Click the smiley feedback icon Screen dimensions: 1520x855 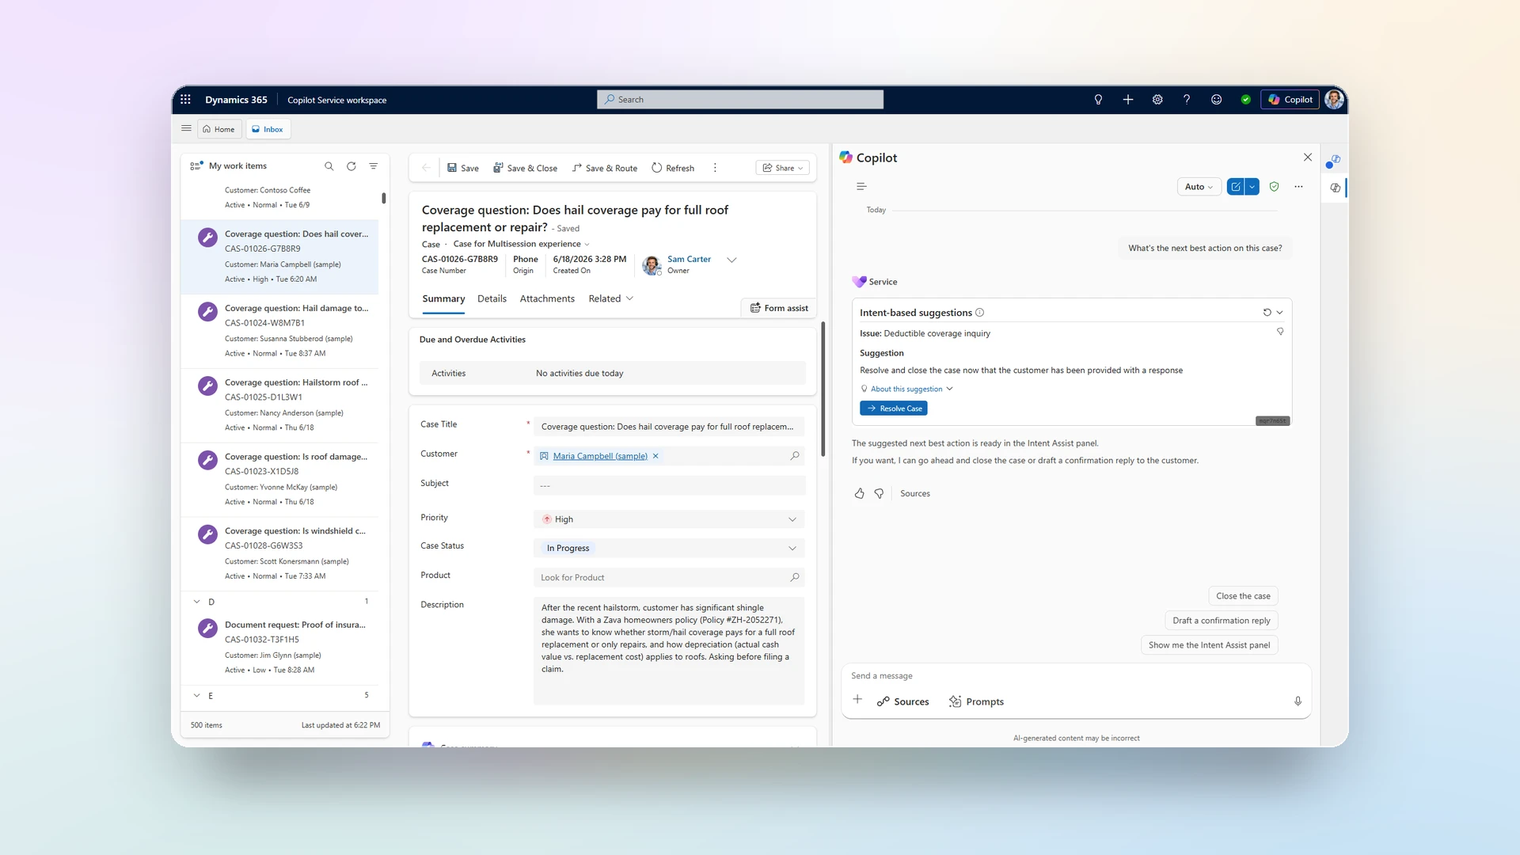[x=1216, y=100]
